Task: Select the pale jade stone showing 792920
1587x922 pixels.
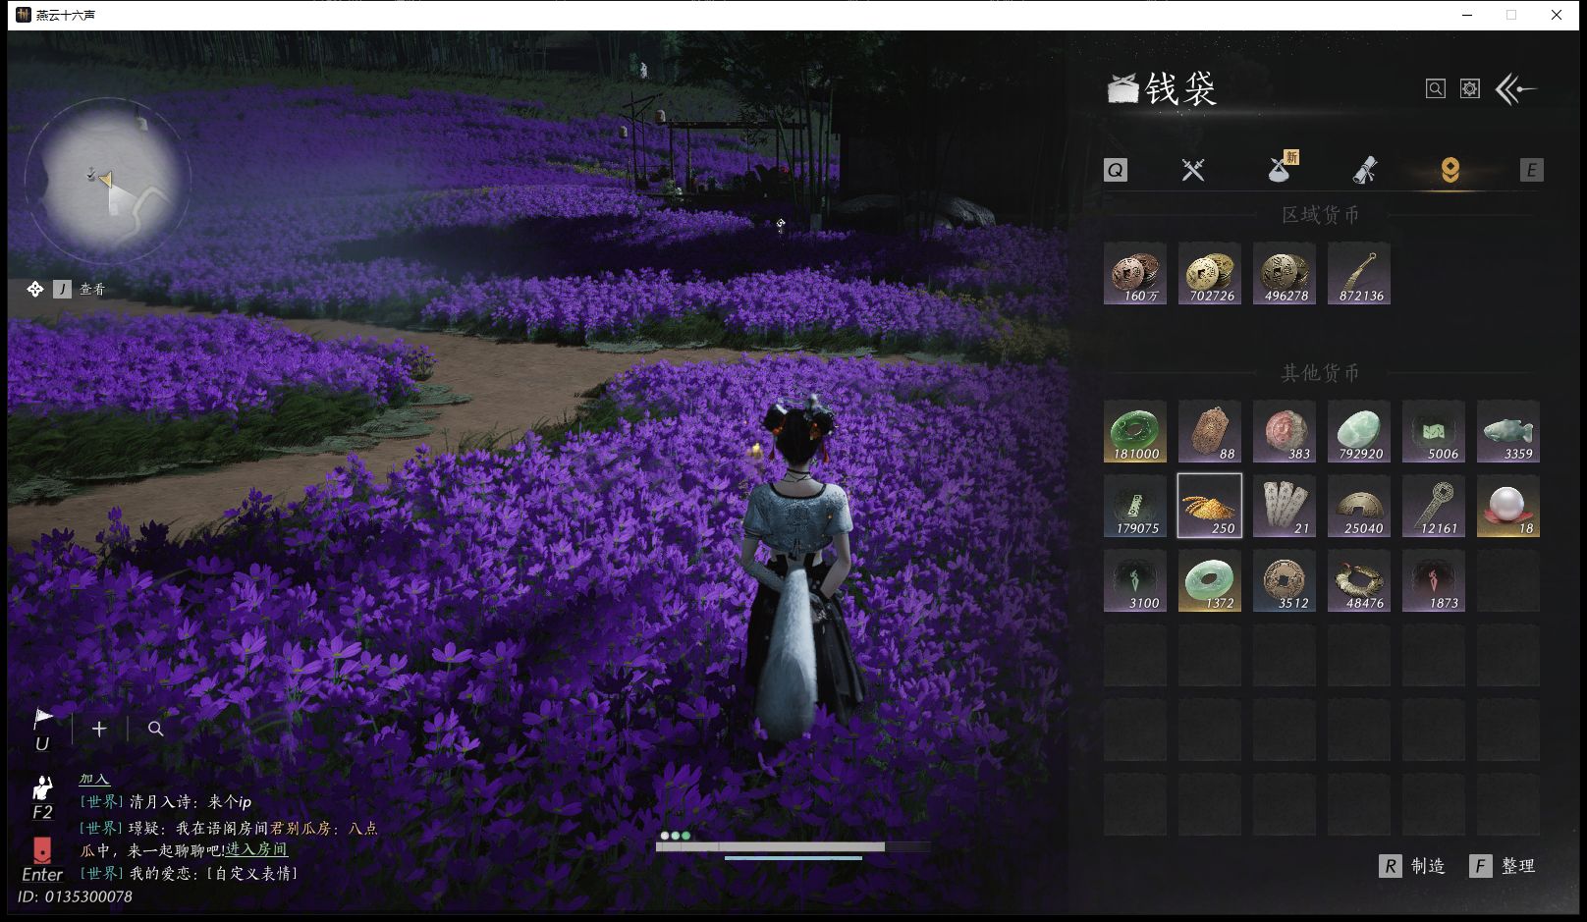Action: point(1359,431)
